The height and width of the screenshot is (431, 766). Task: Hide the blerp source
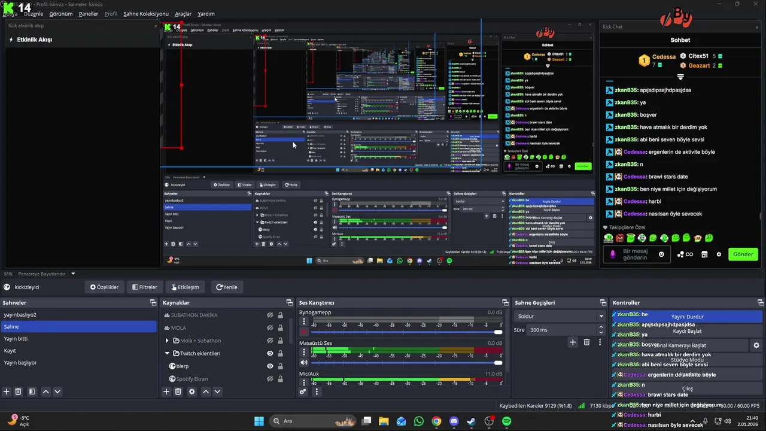(270, 366)
